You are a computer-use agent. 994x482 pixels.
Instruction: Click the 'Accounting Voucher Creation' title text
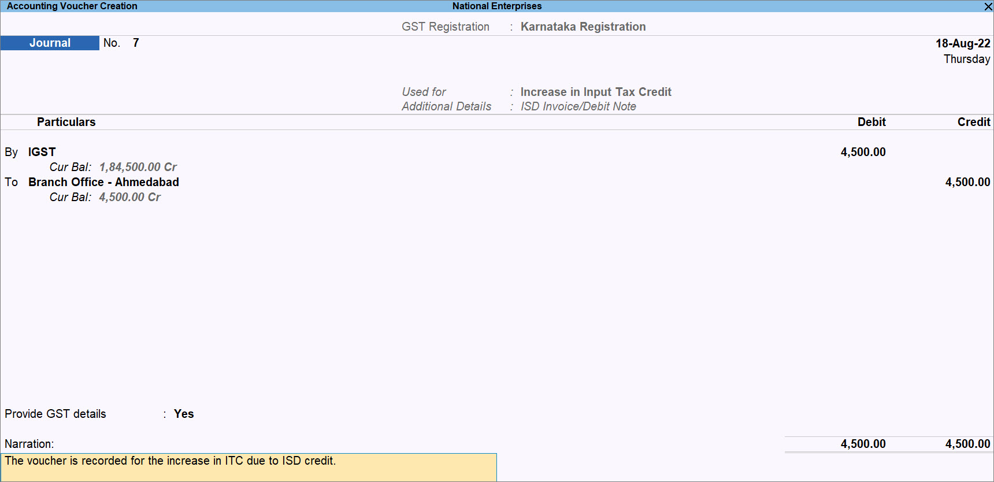pyautogui.click(x=72, y=6)
